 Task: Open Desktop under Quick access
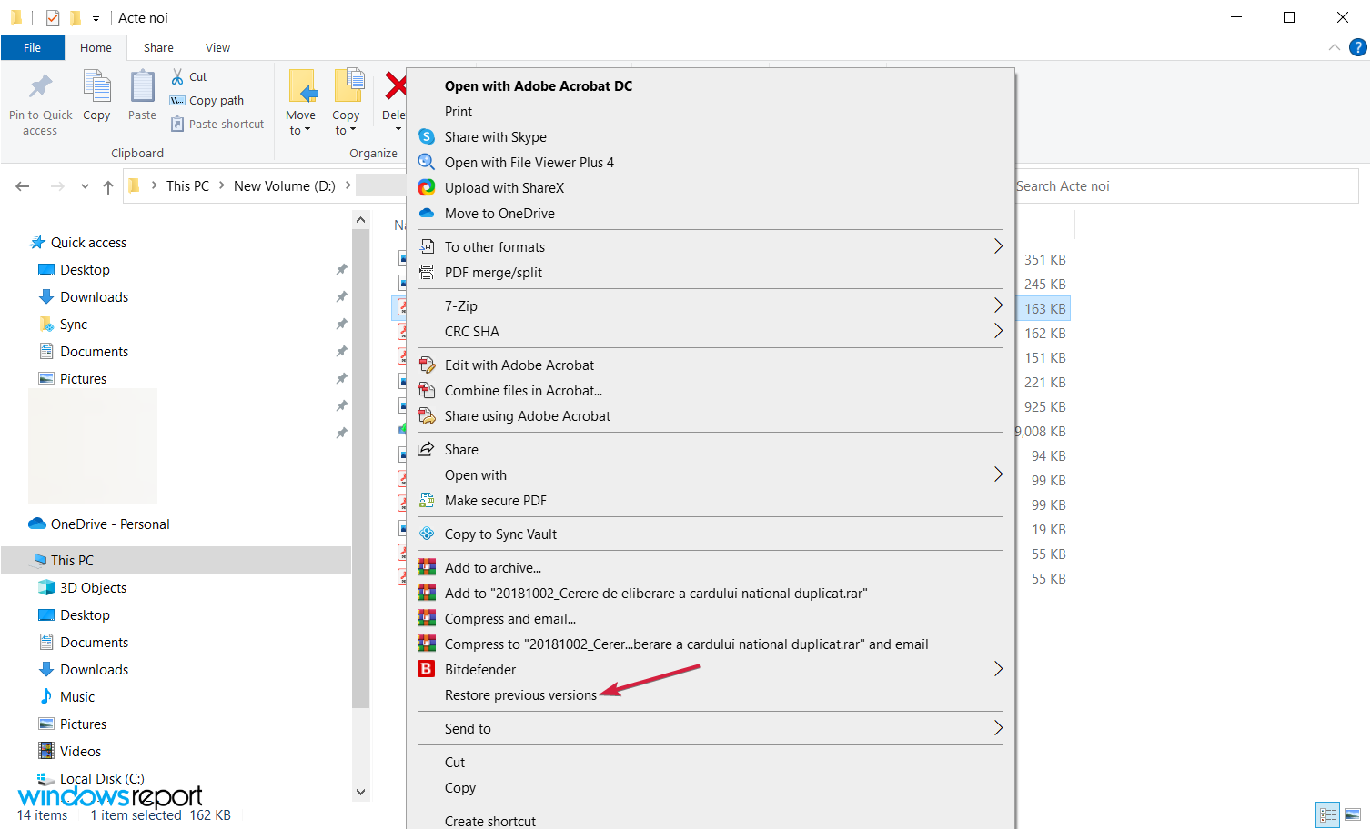tap(85, 270)
